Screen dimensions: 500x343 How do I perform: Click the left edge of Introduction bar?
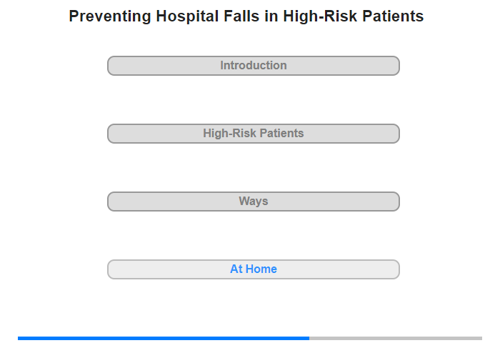pos(111,66)
